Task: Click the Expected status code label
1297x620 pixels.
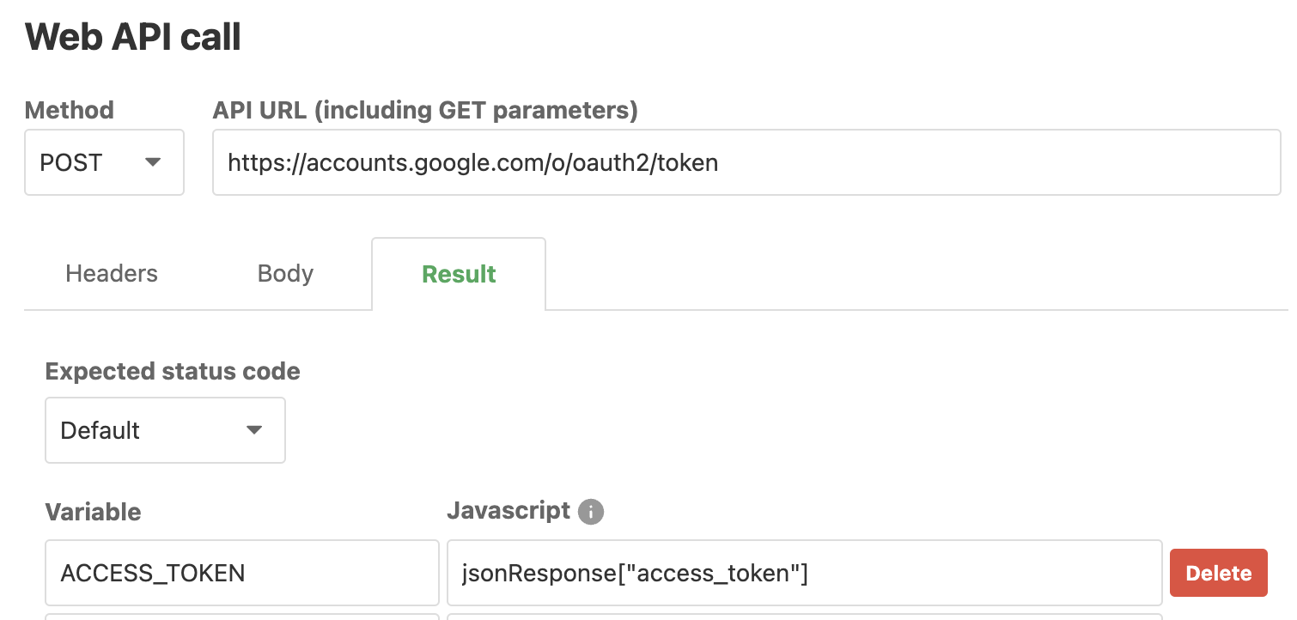Action: click(x=172, y=371)
